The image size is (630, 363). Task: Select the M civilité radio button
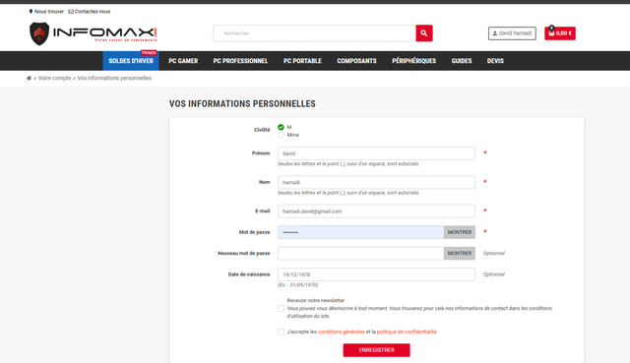point(281,127)
